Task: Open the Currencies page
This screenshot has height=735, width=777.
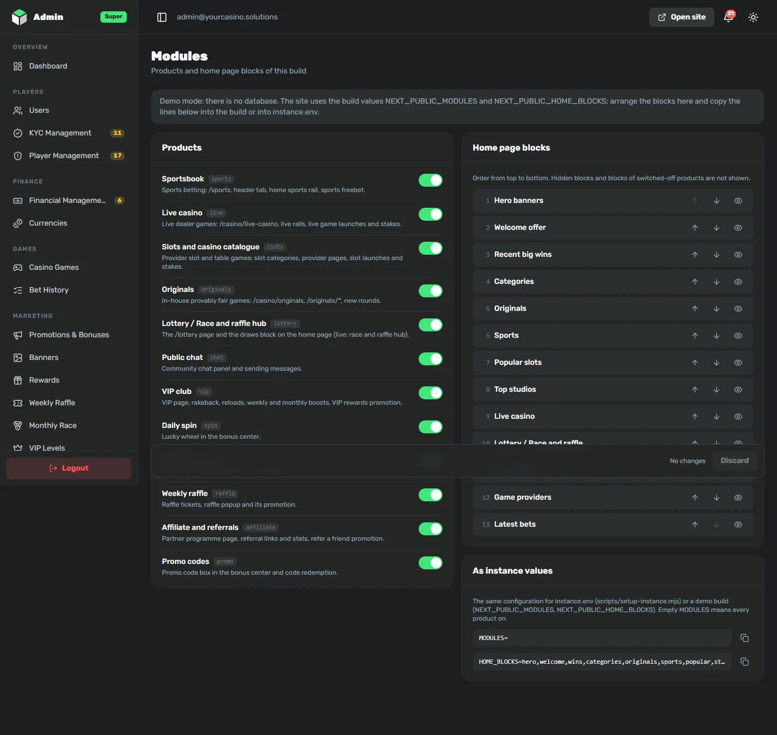Action: (x=69, y=223)
